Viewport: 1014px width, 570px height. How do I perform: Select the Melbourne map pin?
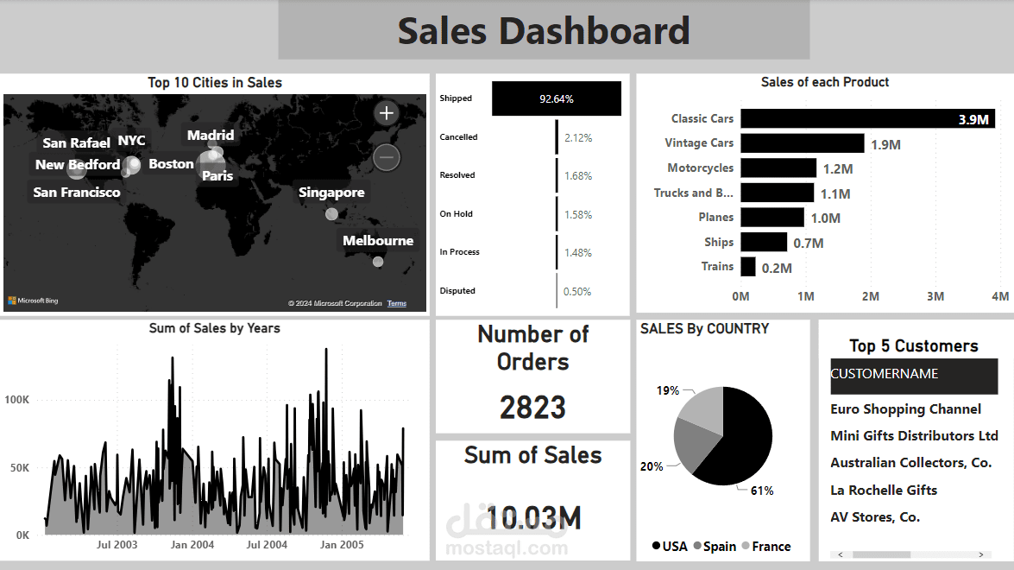click(378, 261)
